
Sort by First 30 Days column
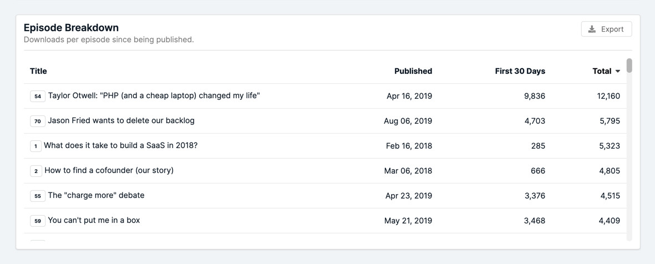tap(520, 71)
